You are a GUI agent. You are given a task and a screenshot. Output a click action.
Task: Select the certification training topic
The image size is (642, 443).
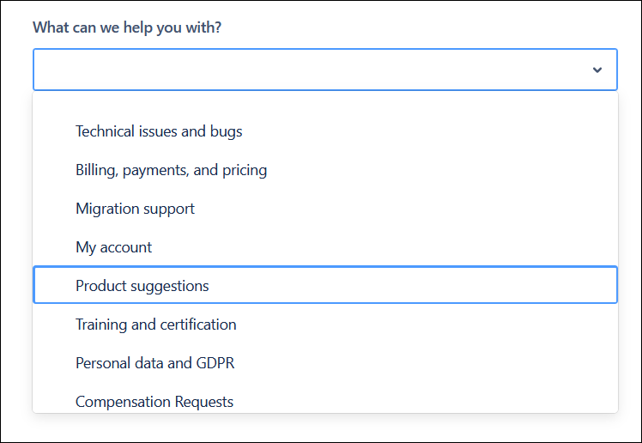click(x=155, y=325)
